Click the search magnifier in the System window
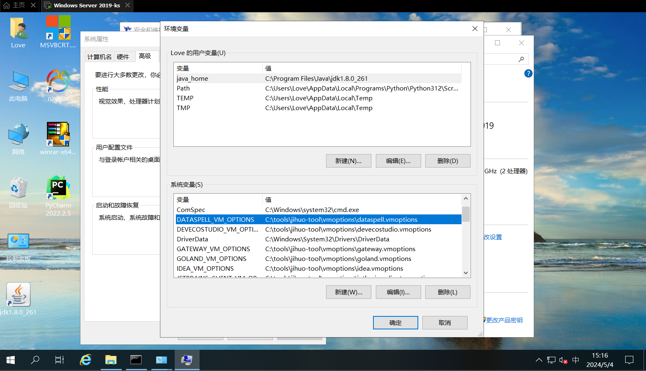This screenshot has height=371, width=646. click(521, 60)
